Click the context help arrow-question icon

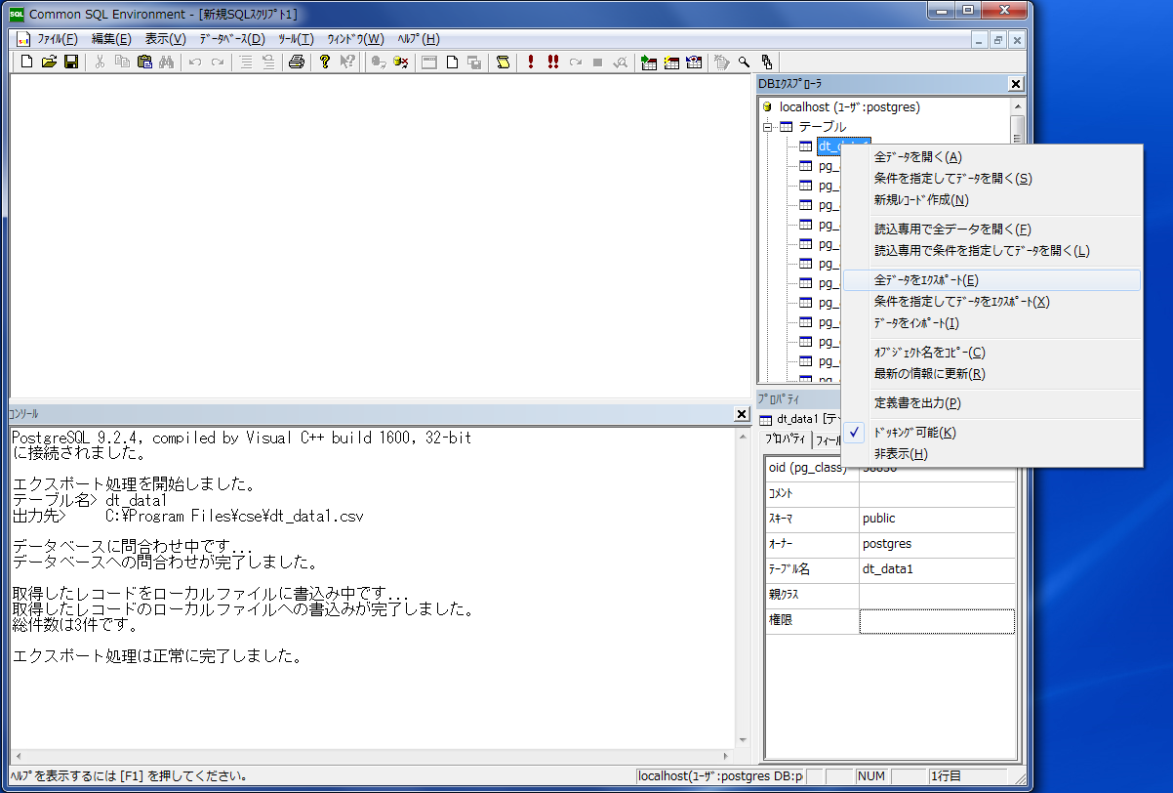(347, 62)
